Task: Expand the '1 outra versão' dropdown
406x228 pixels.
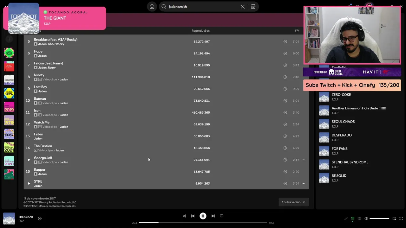Action: click(294, 202)
